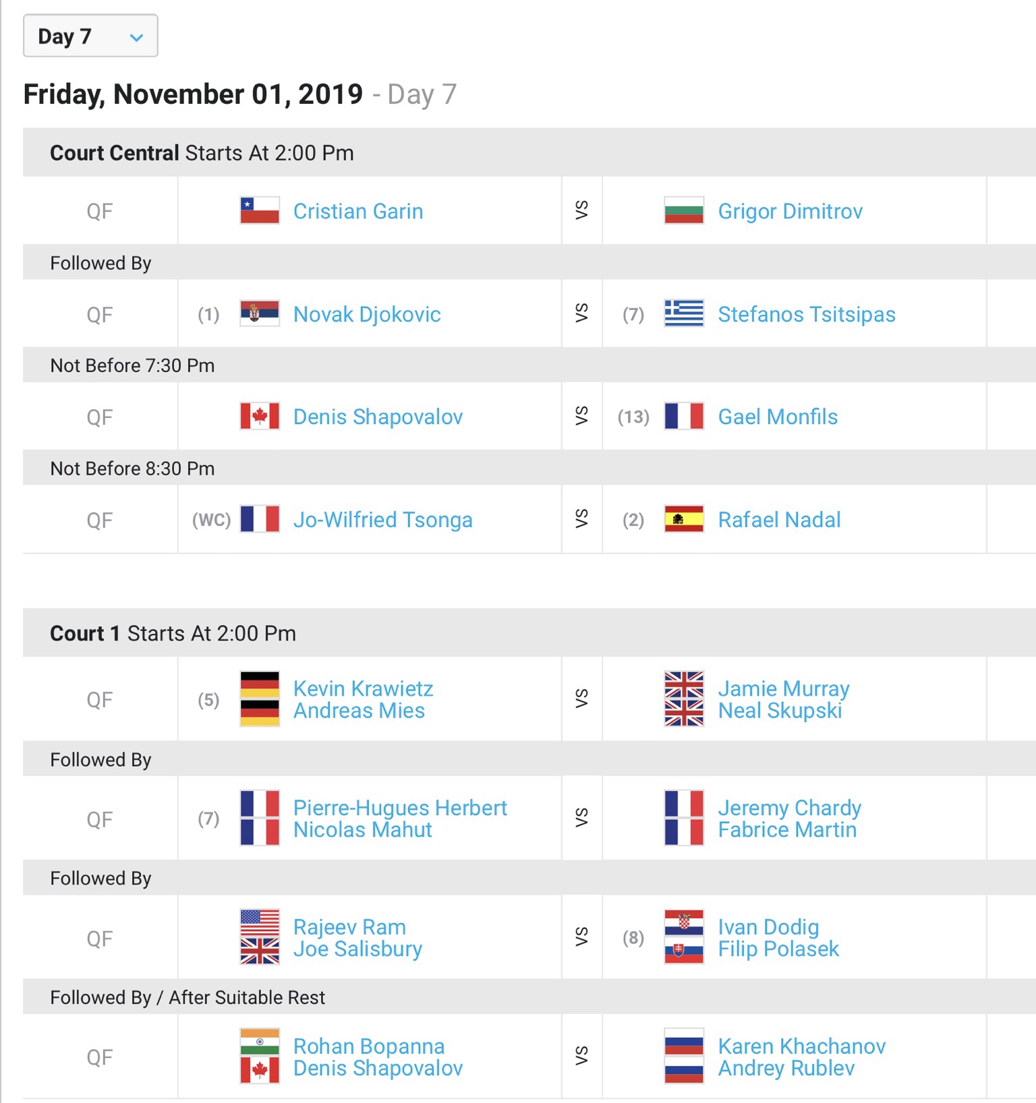
Task: Open the Day 7 dropdown selector
Action: click(90, 36)
